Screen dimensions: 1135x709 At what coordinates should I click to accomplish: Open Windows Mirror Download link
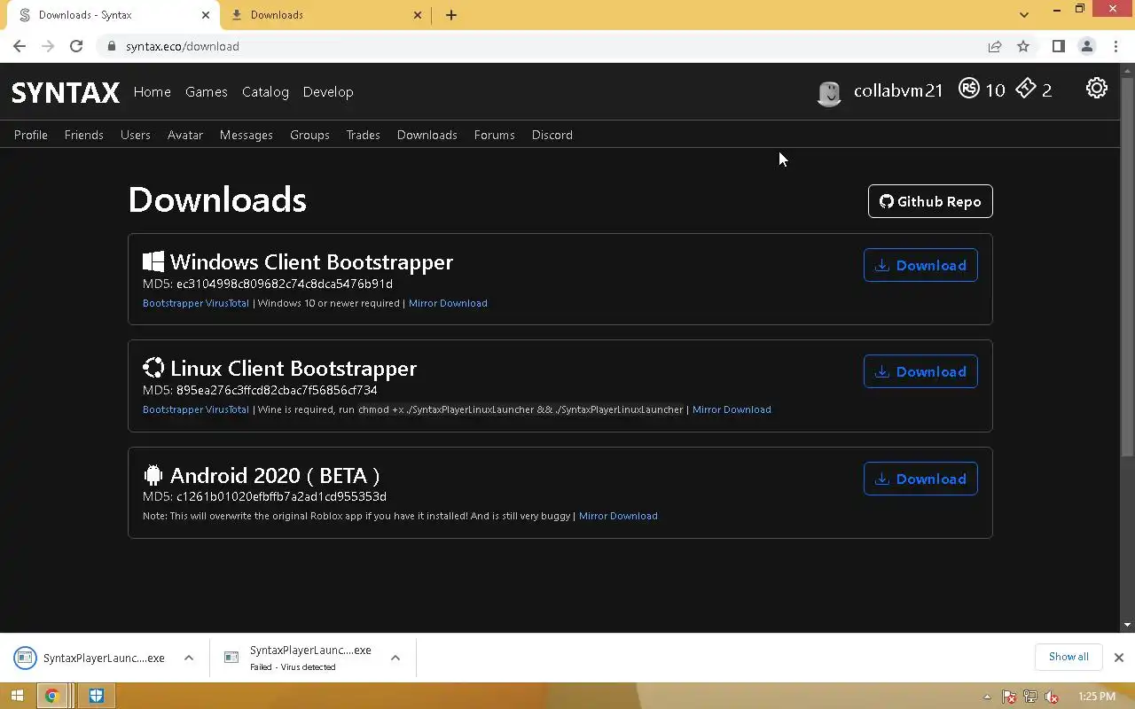pyautogui.click(x=448, y=303)
